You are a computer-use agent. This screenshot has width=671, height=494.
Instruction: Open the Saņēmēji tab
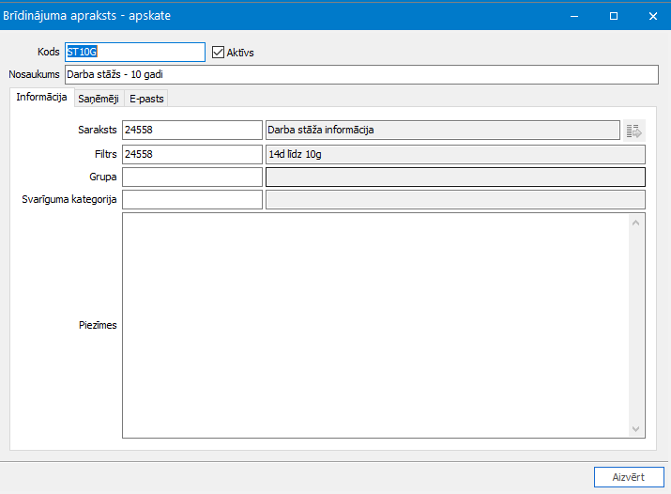click(98, 99)
